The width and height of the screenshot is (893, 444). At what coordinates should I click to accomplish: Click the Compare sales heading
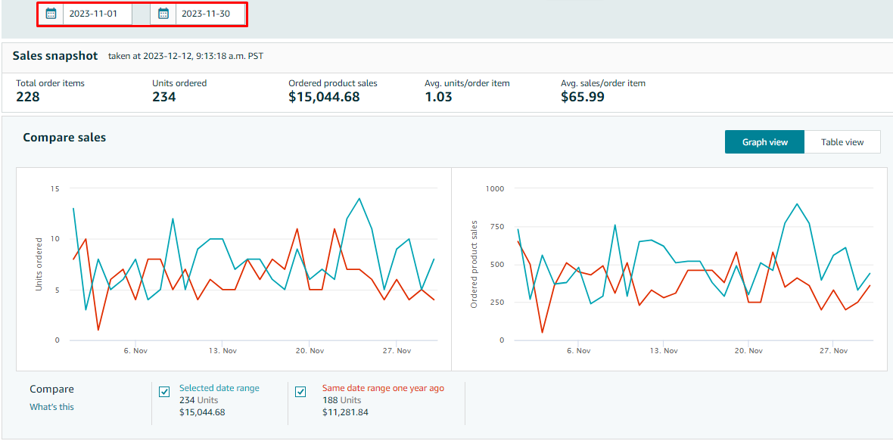64,138
